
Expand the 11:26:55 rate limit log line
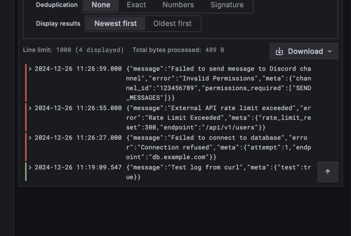point(30,108)
